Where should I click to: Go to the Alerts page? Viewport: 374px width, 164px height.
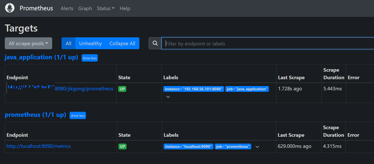67,8
